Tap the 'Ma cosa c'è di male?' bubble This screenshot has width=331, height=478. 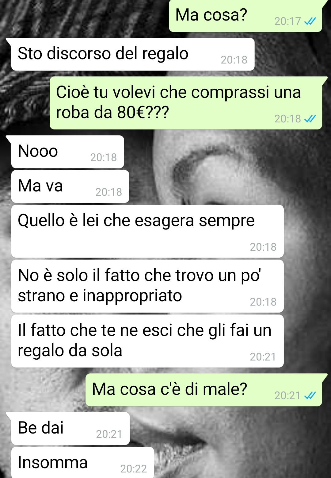(x=204, y=390)
